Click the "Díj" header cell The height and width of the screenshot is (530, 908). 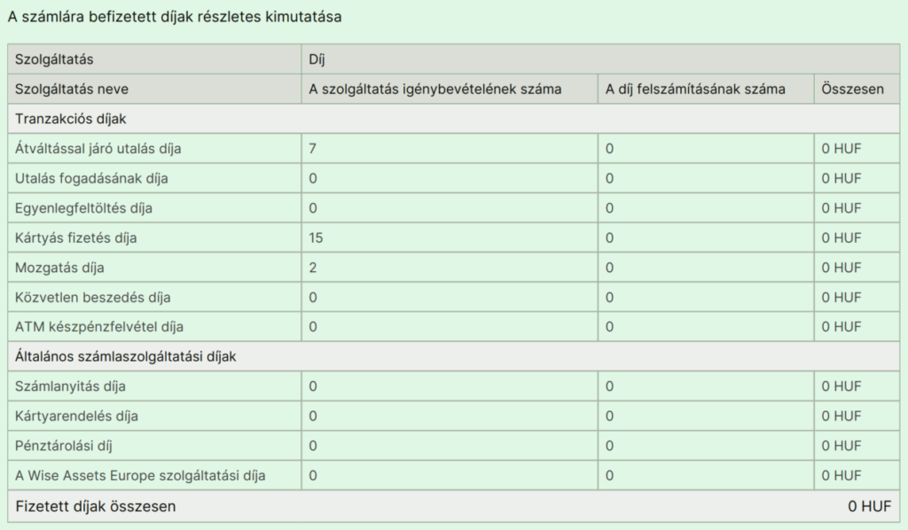point(317,59)
